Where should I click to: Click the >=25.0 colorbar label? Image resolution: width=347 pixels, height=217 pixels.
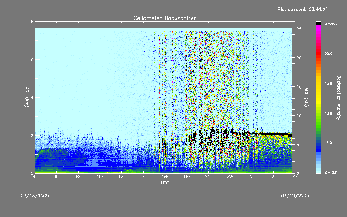click(331, 24)
